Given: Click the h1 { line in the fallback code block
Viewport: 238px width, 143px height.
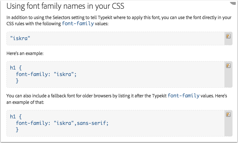Looking at the screenshot, I should click(x=16, y=117).
